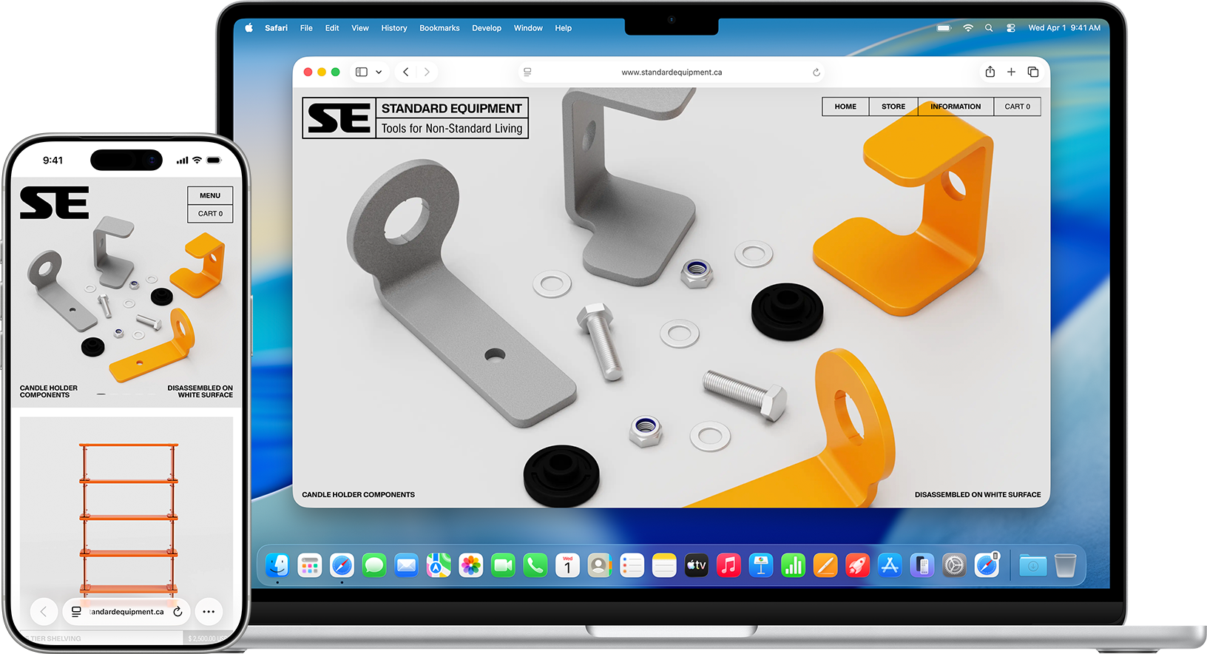Open the Apple menu
The width and height of the screenshot is (1207, 654).
point(249,27)
